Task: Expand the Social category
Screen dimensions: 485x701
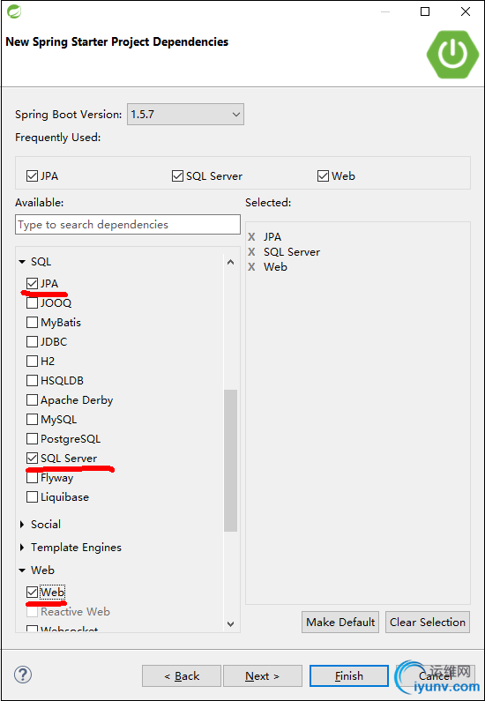Action: click(22, 525)
